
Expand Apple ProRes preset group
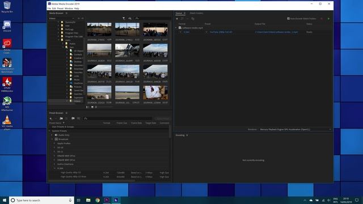(x=54, y=143)
